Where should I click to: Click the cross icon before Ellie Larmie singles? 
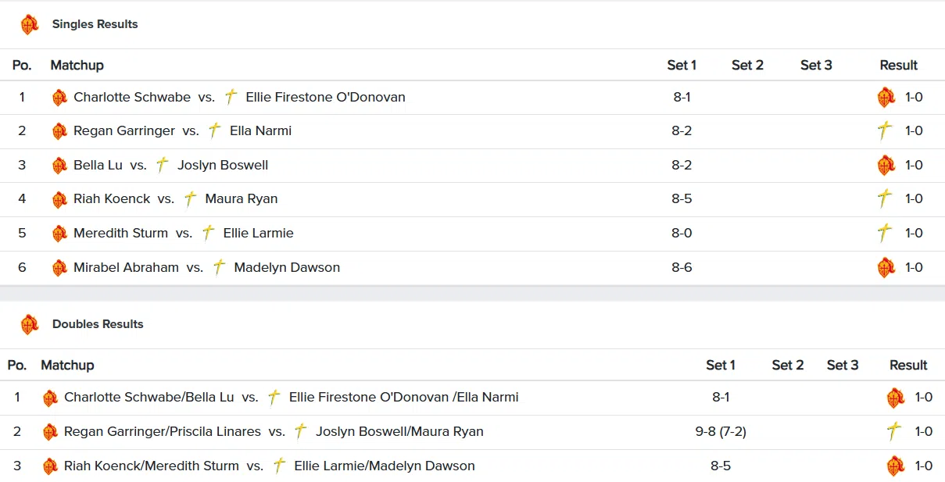(208, 233)
